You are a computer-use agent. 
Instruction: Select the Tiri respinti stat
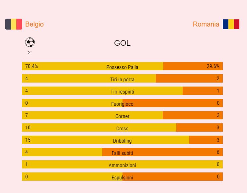[122, 92]
